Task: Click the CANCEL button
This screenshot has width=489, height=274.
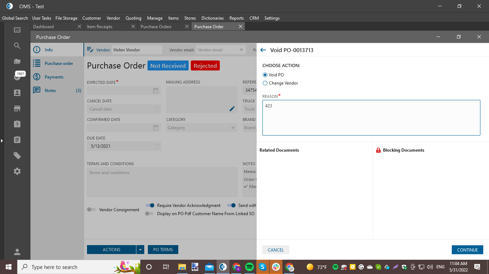Action: pos(276,250)
